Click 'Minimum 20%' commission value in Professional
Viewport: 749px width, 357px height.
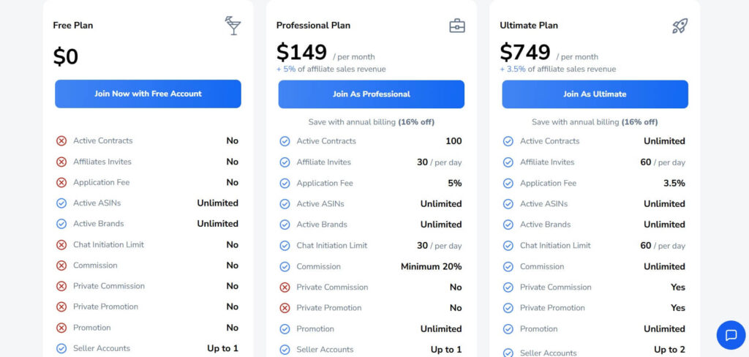[x=432, y=267]
